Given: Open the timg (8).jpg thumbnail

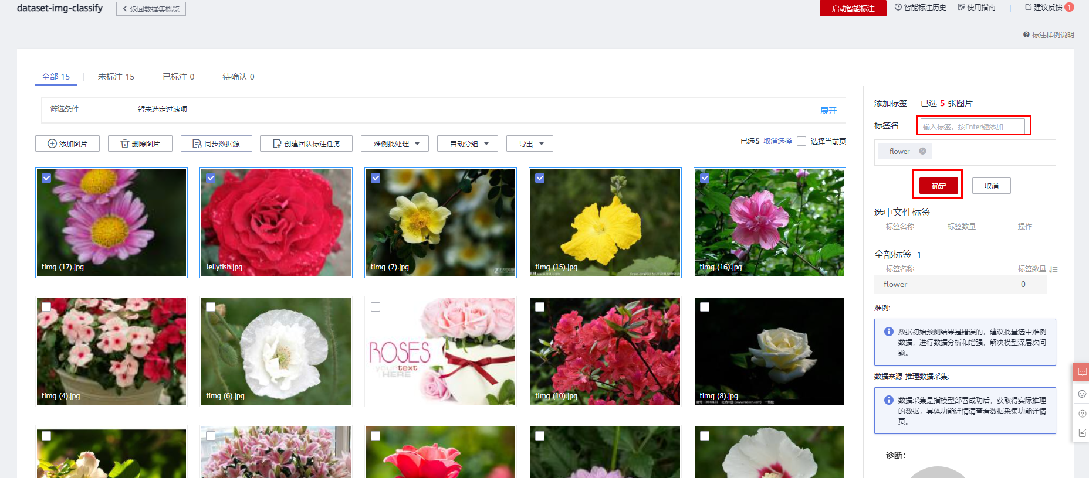Looking at the screenshot, I should [x=770, y=351].
